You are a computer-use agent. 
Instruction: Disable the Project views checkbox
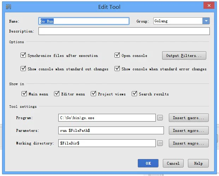click(x=94, y=94)
